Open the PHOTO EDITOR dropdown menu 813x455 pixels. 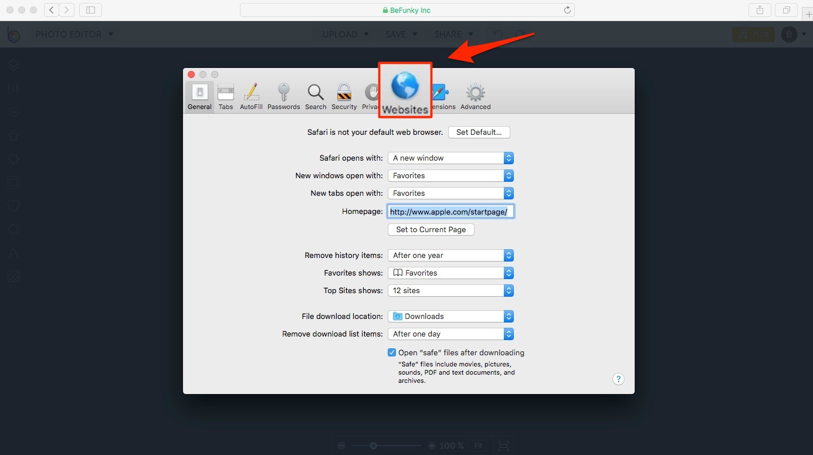[74, 35]
